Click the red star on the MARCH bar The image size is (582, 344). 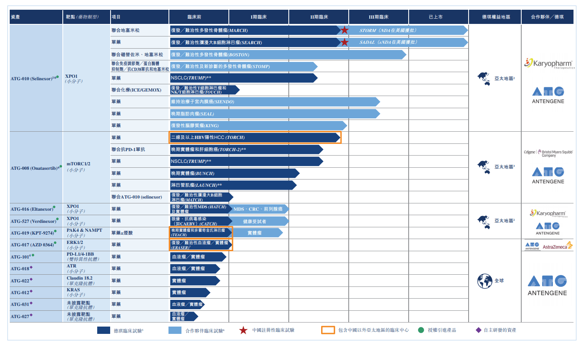344,30
